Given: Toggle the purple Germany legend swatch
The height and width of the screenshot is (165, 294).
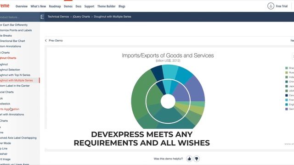Looking at the screenshot, I should click(x=287, y=109).
